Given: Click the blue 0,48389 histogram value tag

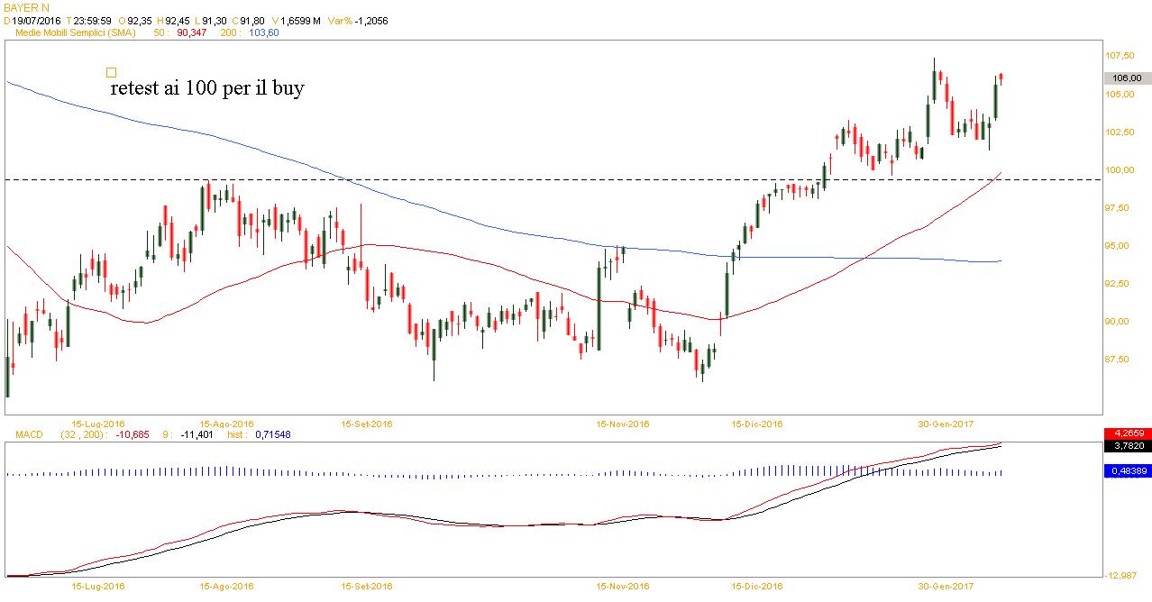Looking at the screenshot, I should [x=1127, y=470].
